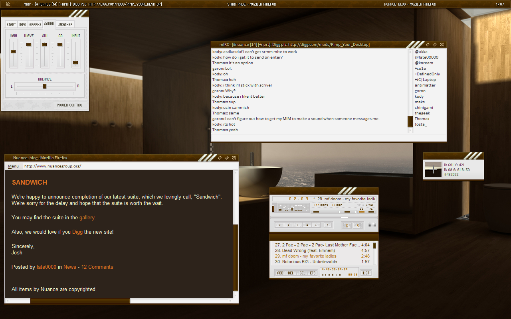Skip to next track in Winamp

[x=316, y=225]
